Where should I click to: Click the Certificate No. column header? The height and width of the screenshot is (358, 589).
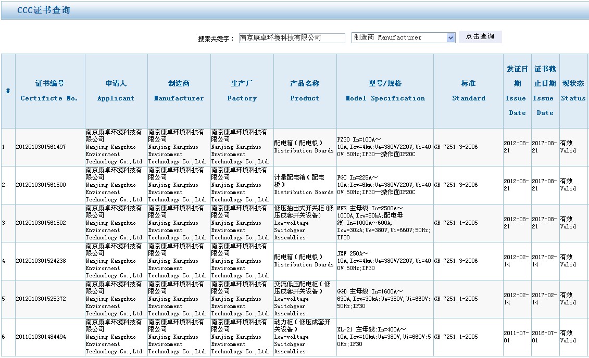click(x=50, y=91)
